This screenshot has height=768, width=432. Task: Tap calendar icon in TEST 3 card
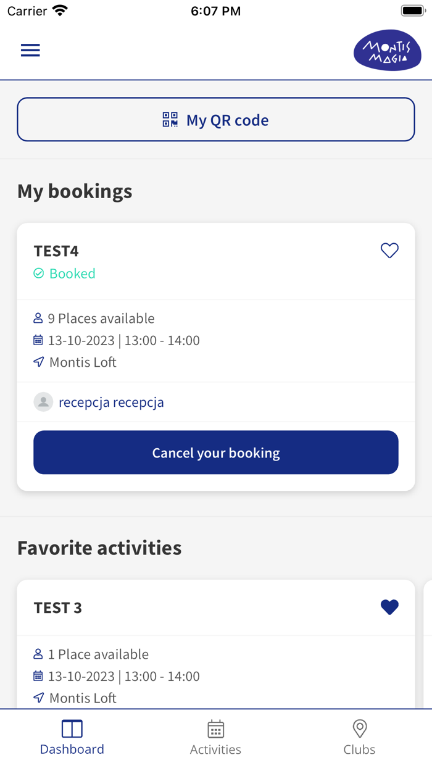(x=38, y=677)
